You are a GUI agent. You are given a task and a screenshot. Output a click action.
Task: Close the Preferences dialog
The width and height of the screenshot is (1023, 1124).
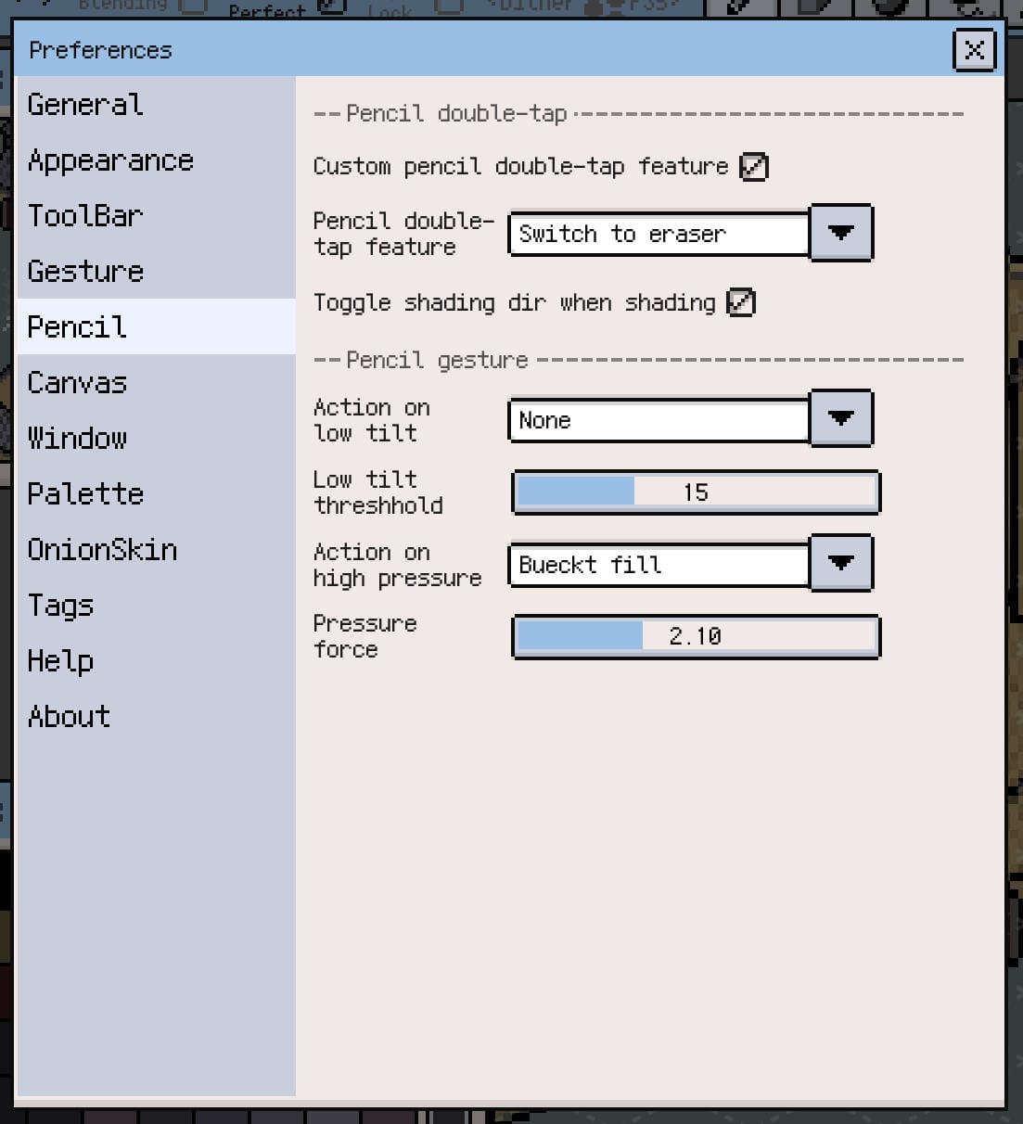pos(974,50)
